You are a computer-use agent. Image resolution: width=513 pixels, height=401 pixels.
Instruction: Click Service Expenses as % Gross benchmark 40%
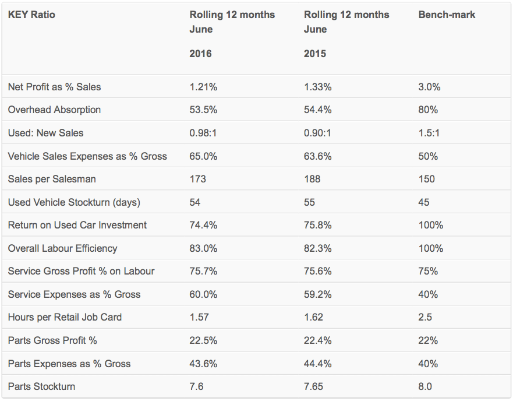click(x=428, y=294)
